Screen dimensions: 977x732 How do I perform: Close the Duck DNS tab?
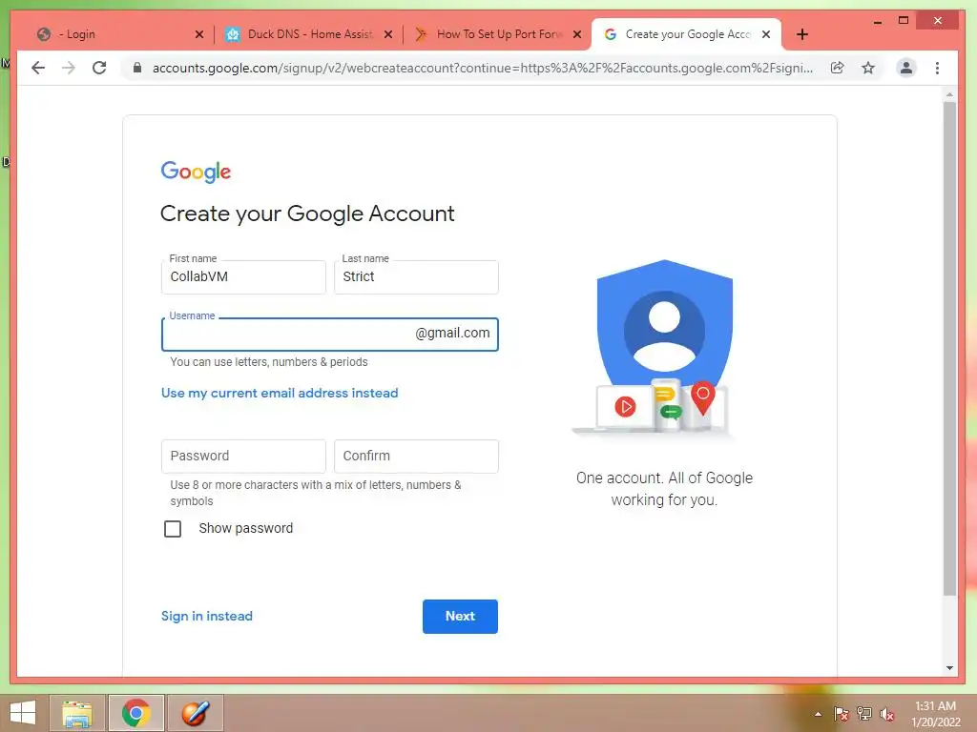coord(388,35)
